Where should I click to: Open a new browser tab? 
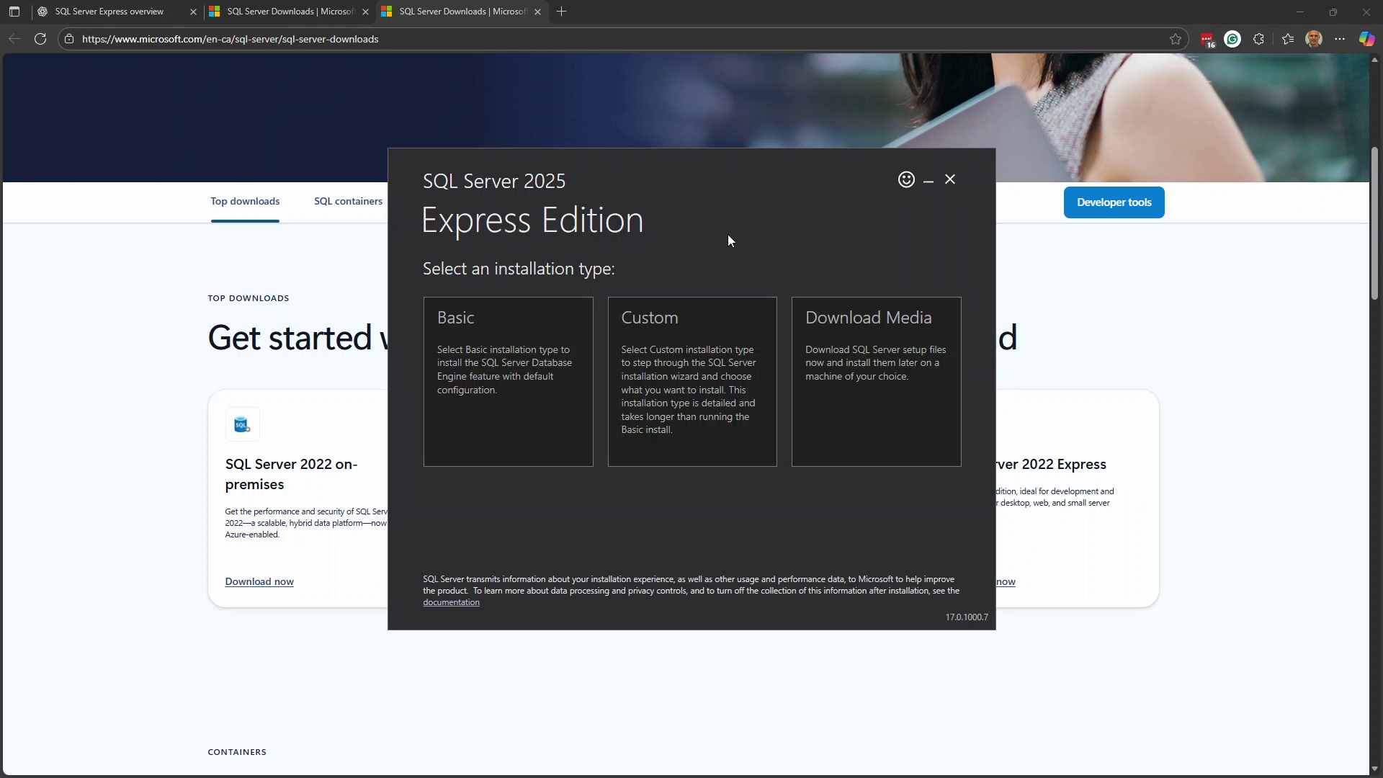click(x=562, y=12)
